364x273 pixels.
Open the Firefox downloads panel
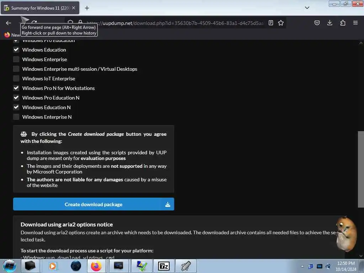pyautogui.click(x=330, y=23)
